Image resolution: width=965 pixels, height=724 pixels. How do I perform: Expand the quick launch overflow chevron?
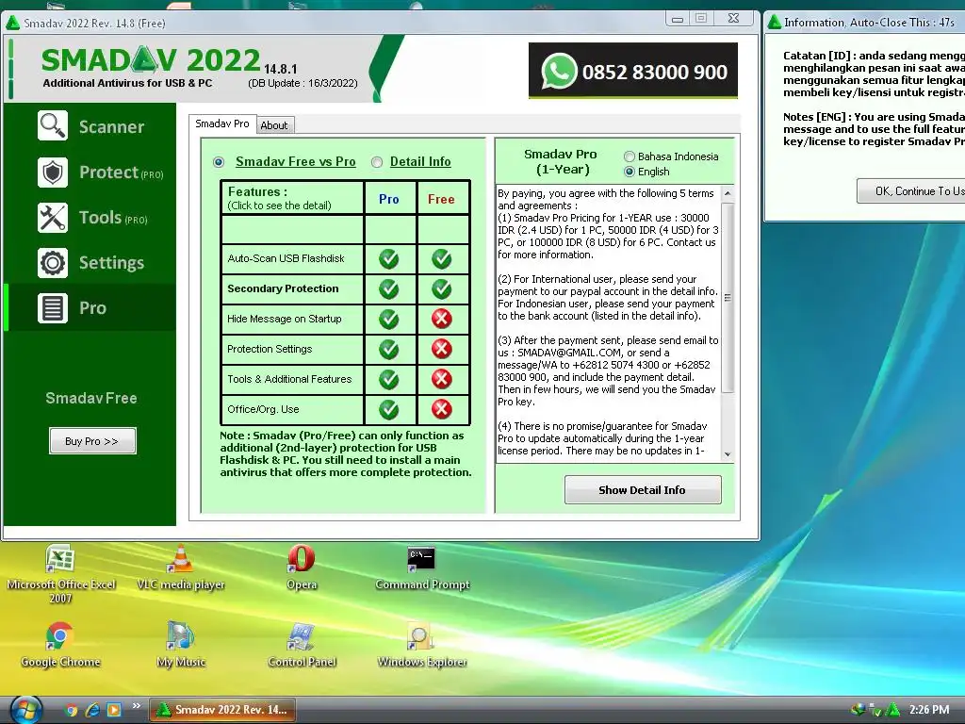point(136,705)
